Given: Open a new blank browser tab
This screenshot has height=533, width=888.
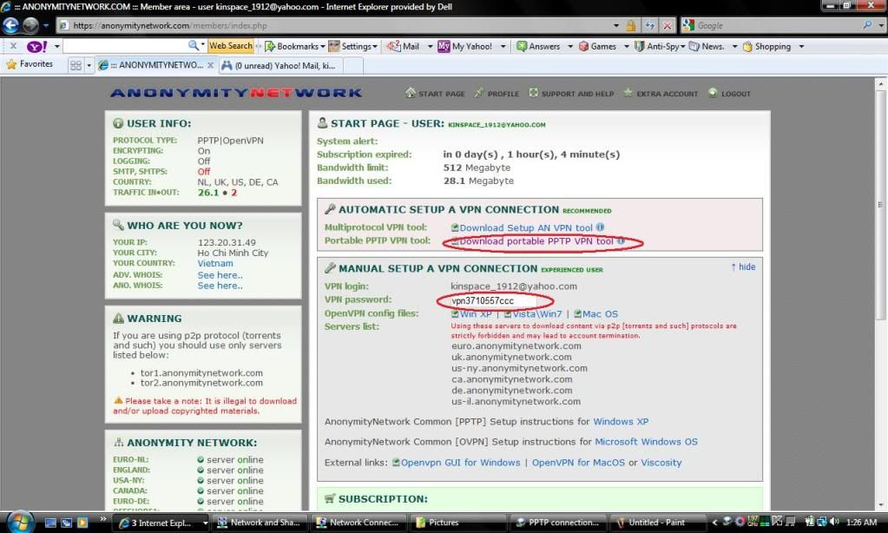Looking at the screenshot, I should [352, 66].
